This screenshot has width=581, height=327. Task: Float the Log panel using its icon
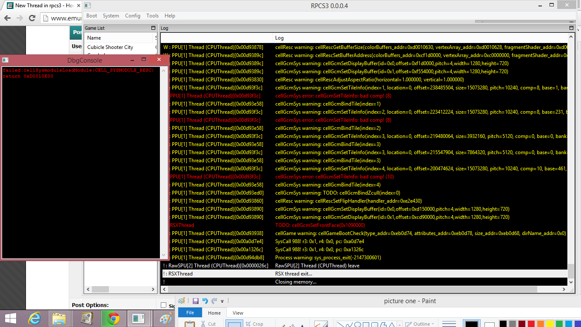[x=571, y=28]
